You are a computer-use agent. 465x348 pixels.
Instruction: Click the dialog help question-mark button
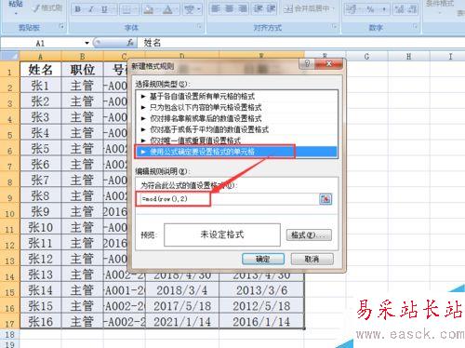click(x=307, y=64)
